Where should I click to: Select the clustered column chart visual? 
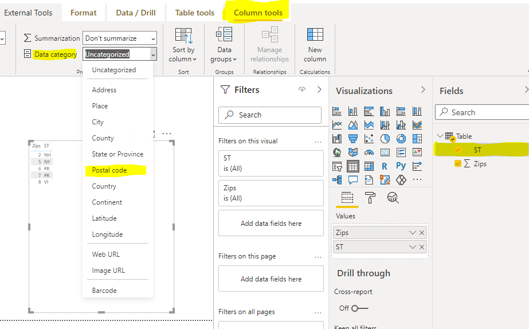[385, 111]
